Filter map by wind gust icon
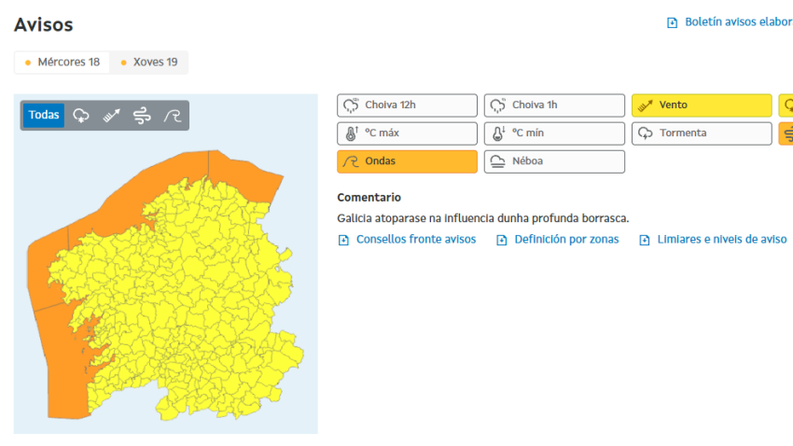Screen dimensions: 793x446 [x=142, y=116]
